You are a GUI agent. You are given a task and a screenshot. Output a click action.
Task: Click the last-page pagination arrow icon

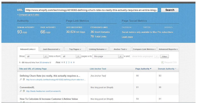(74, 63)
